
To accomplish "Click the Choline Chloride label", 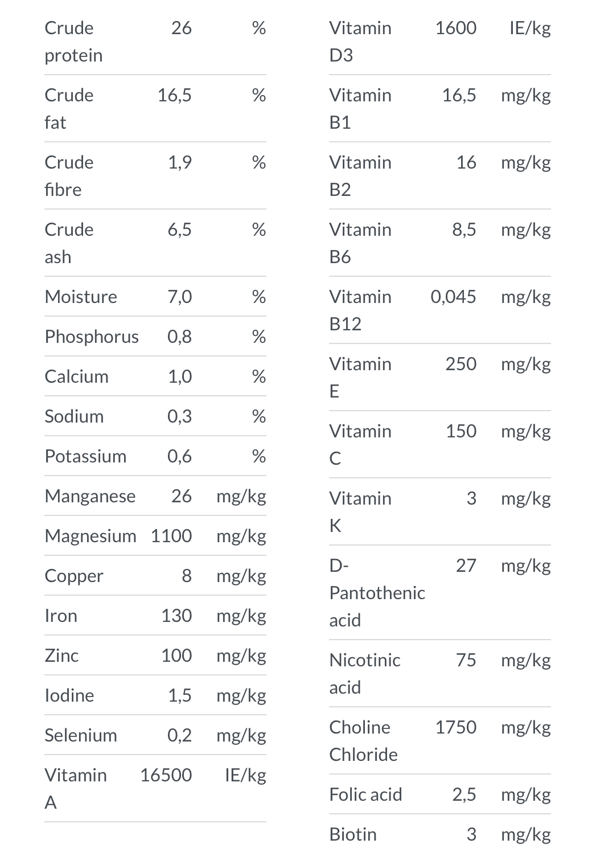I will (364, 741).
